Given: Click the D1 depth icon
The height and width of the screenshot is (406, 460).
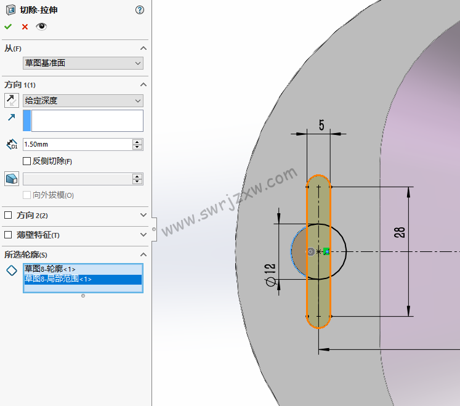Looking at the screenshot, I should point(12,144).
